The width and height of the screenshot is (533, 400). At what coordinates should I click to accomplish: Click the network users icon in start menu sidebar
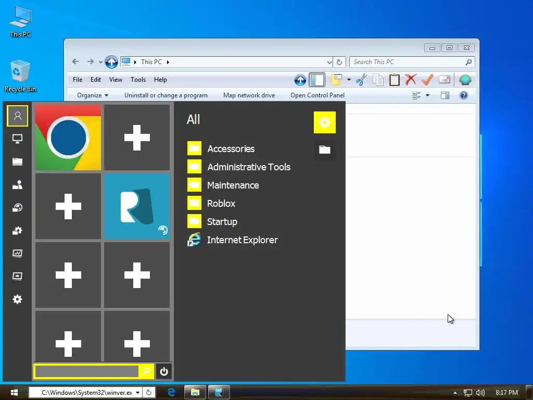click(x=17, y=185)
